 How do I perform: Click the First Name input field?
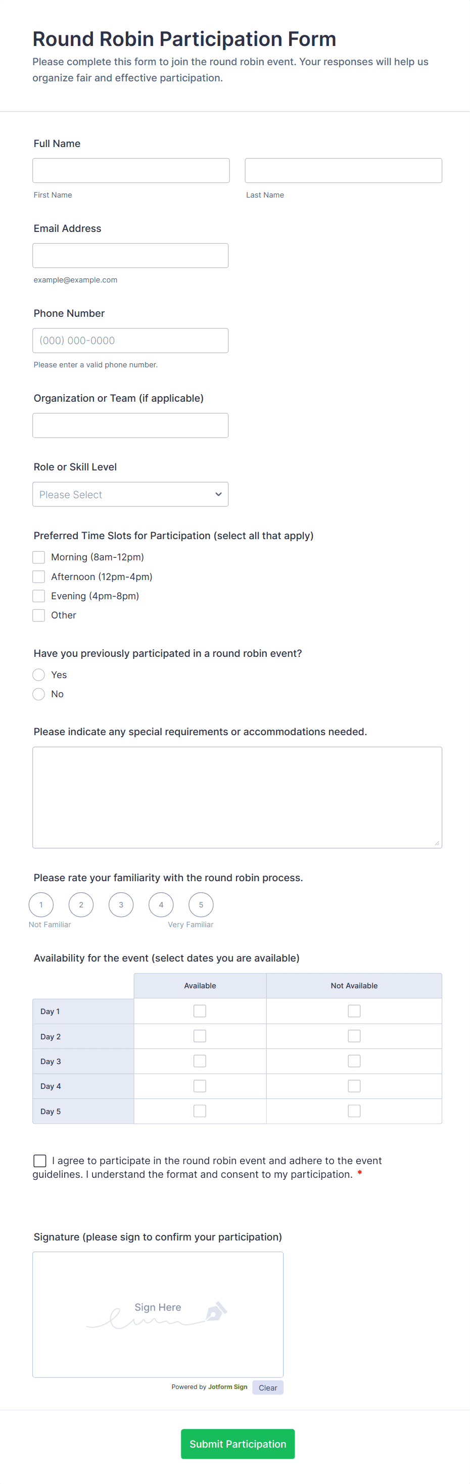pos(131,170)
